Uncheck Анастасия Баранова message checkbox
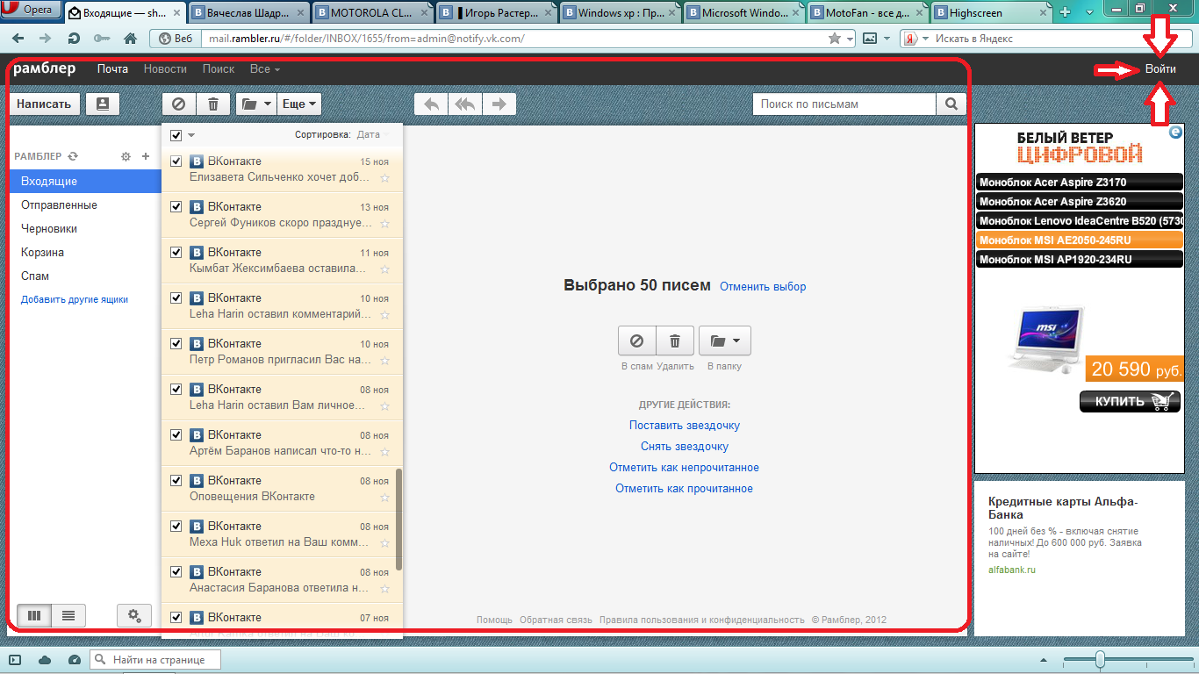Image resolution: width=1199 pixels, height=674 pixels. (176, 572)
